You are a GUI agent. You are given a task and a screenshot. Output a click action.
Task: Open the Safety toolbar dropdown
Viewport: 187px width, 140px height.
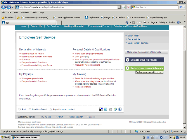163,22
